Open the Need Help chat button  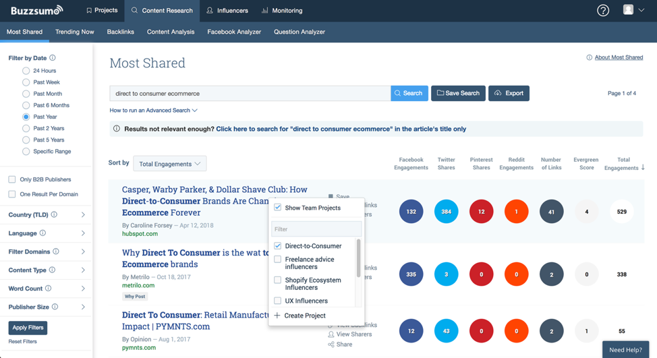pos(625,350)
